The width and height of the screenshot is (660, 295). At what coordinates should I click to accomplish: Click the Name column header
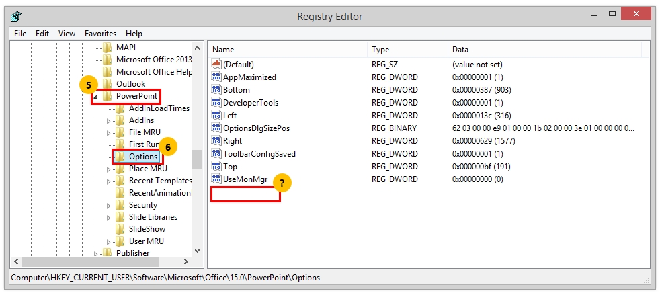(x=288, y=49)
